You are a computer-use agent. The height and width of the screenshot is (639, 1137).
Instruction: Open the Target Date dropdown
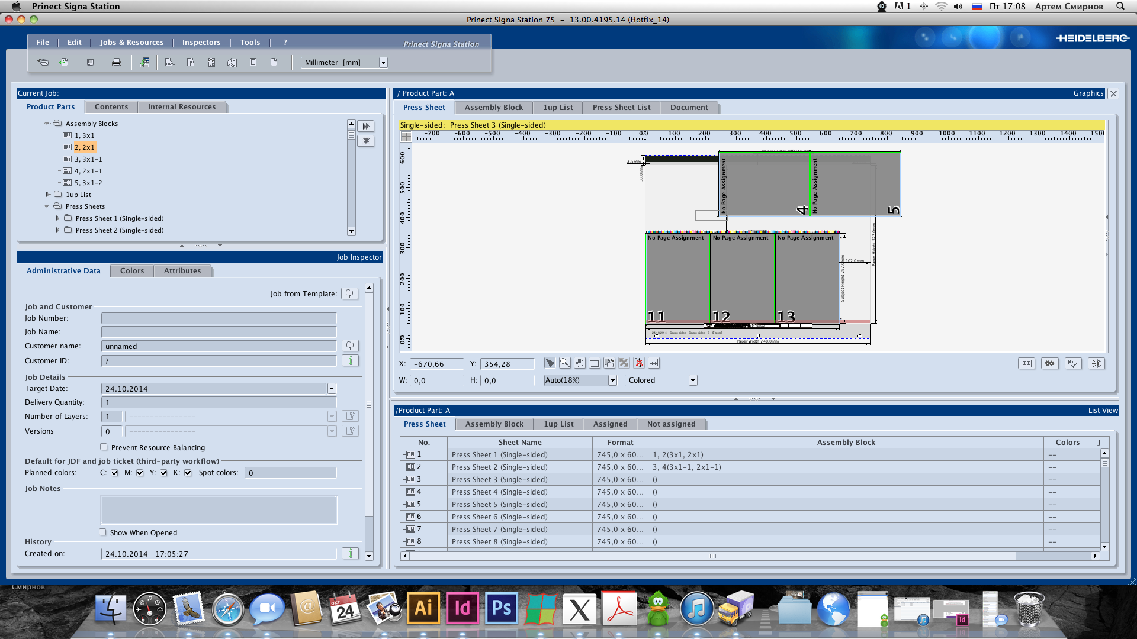click(332, 389)
